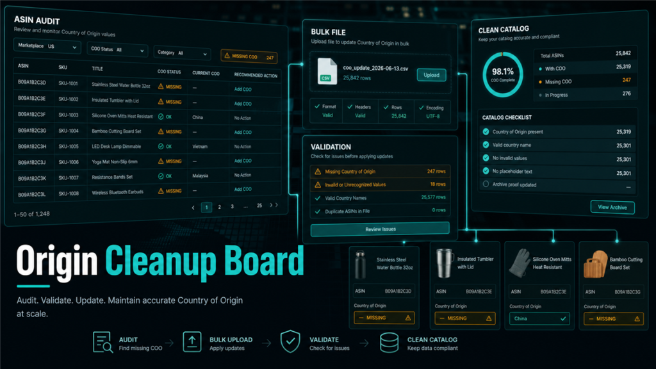Toggle Valid country name checkbox
Image resolution: width=656 pixels, height=369 pixels.
[x=486, y=145]
